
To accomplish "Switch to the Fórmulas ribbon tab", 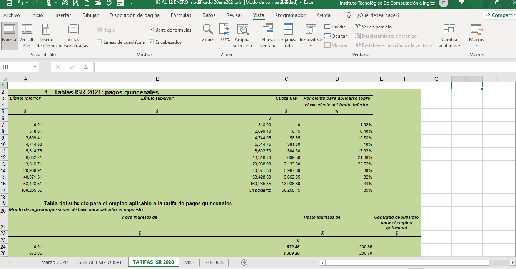I will tap(181, 15).
